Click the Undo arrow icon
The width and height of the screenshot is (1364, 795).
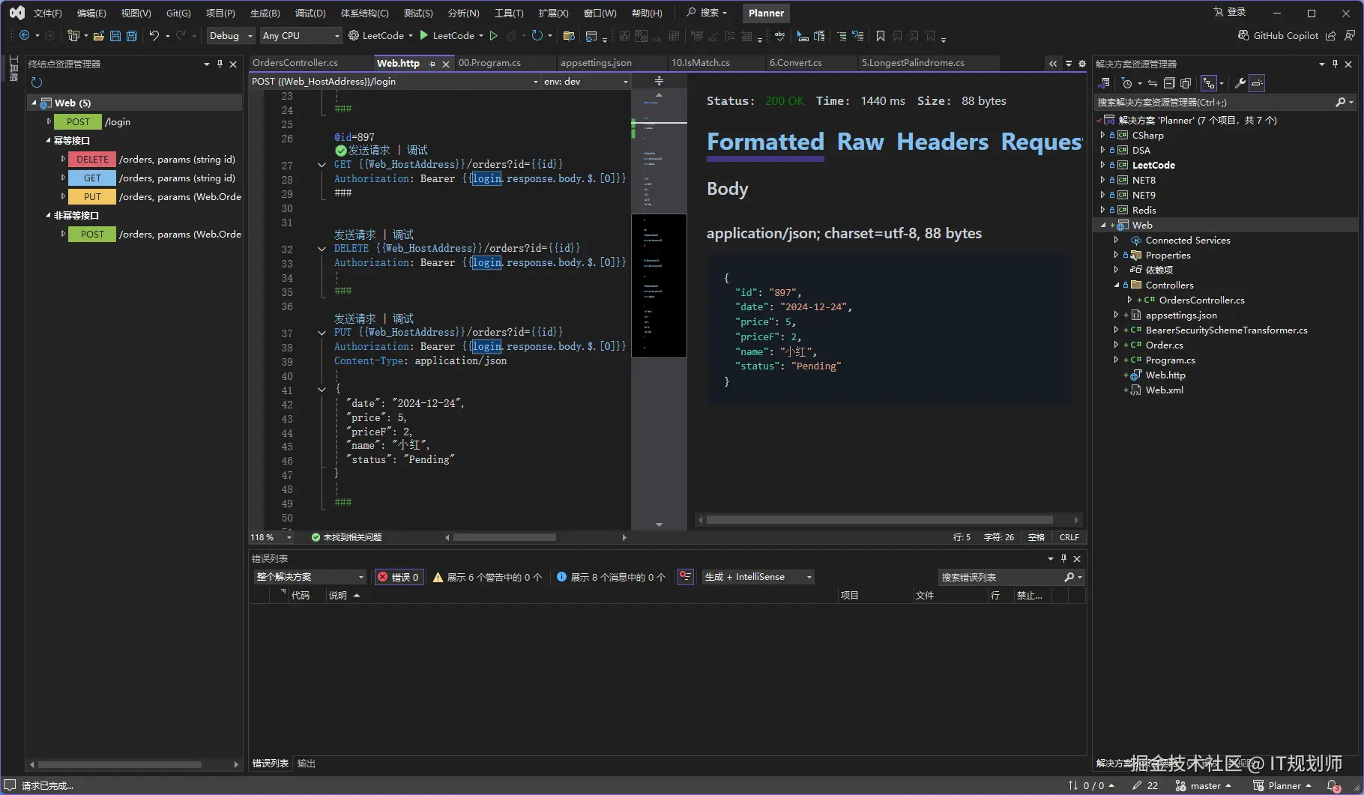[x=154, y=36]
